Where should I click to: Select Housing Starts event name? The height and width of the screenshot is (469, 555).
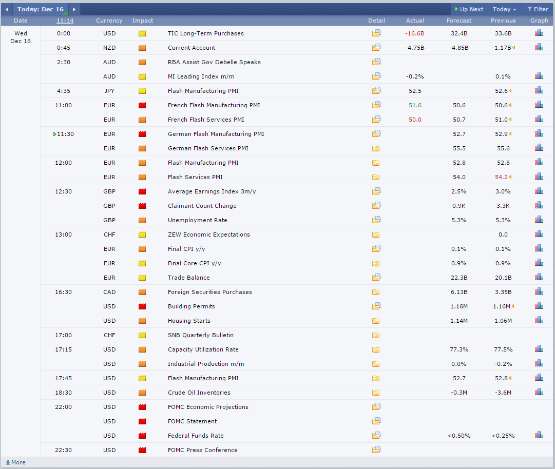click(x=188, y=321)
